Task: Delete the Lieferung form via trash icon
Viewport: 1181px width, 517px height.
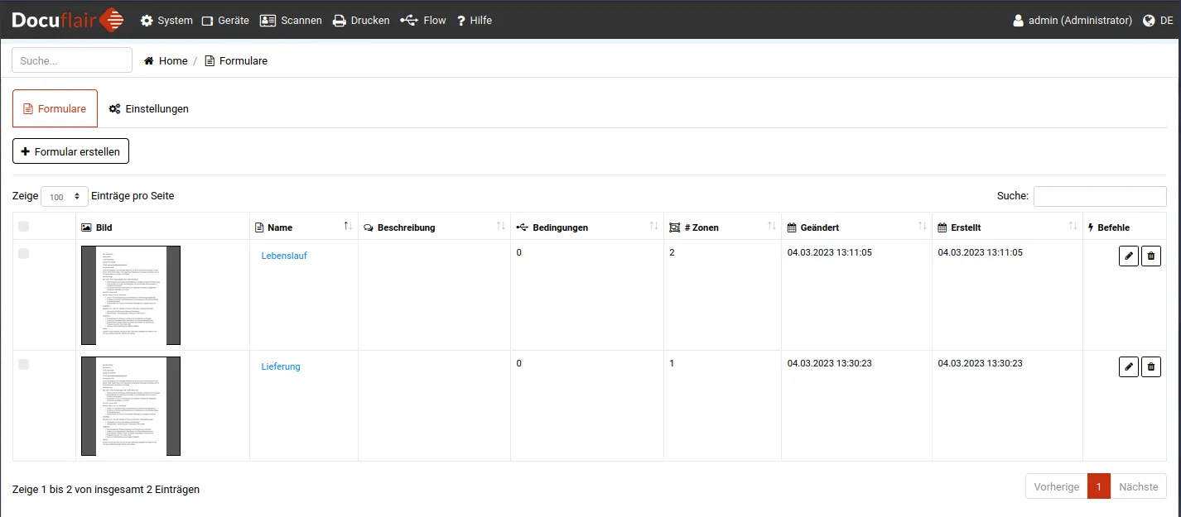Action: click(x=1151, y=367)
